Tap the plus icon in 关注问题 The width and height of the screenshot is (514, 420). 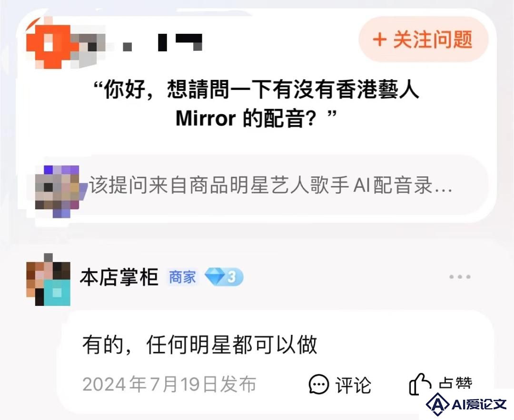click(380, 39)
